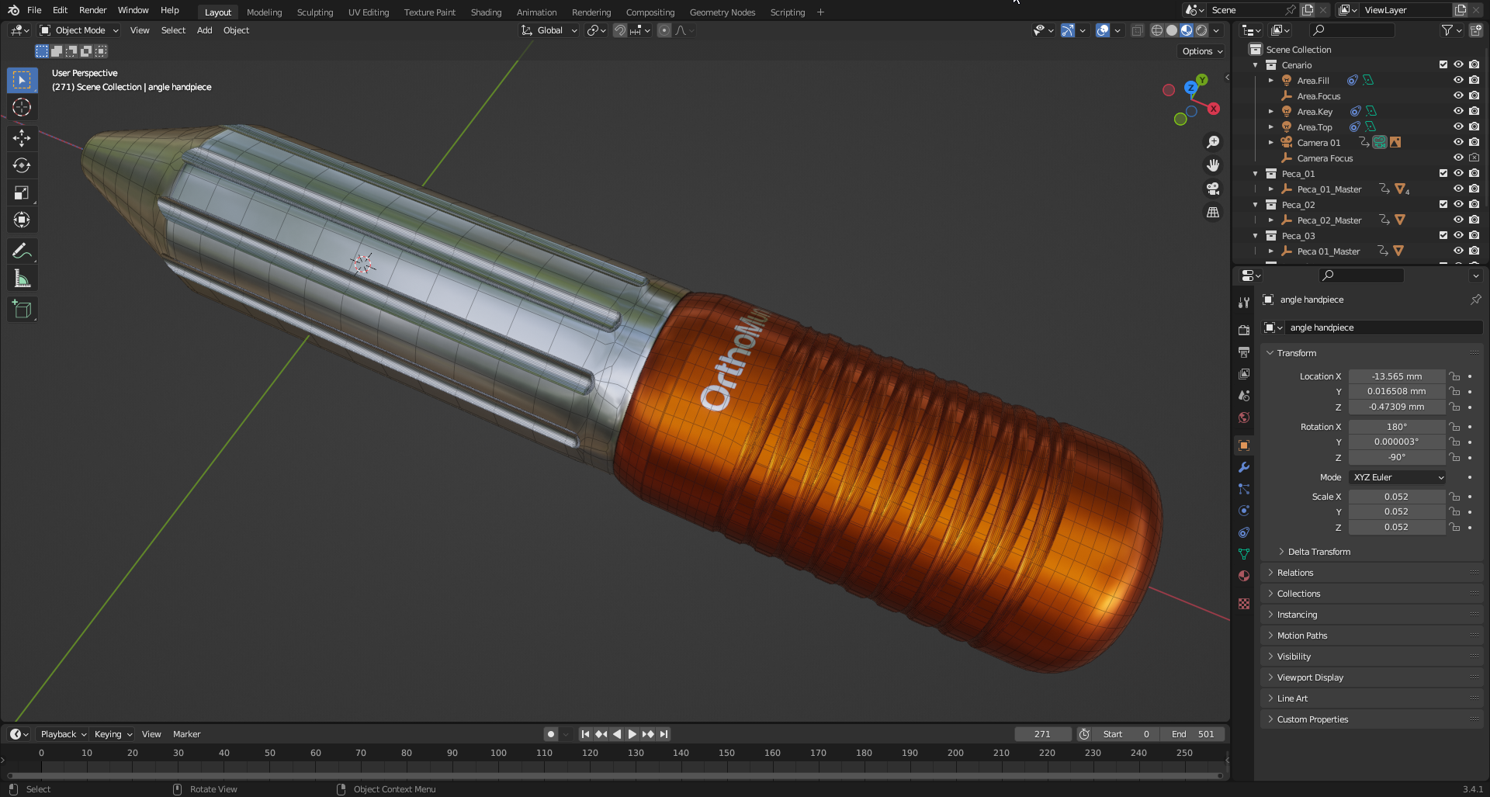Select the Annotate tool

22,251
